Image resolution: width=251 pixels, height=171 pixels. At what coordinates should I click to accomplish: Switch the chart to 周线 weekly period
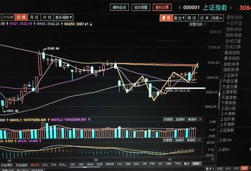[34, 17]
